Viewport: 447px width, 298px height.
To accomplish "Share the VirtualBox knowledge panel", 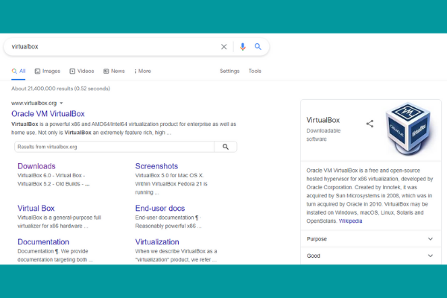I will point(370,124).
